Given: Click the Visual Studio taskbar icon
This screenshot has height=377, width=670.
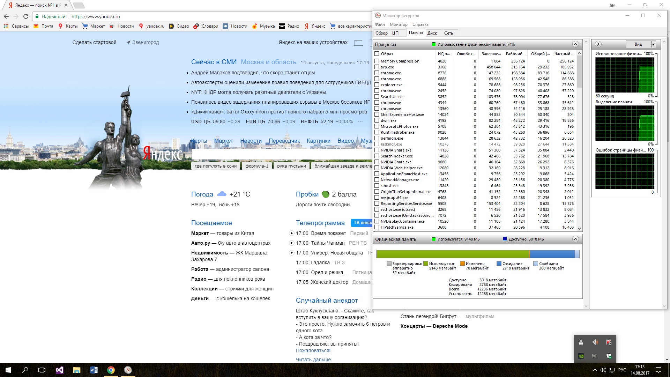Looking at the screenshot, I should click(59, 370).
